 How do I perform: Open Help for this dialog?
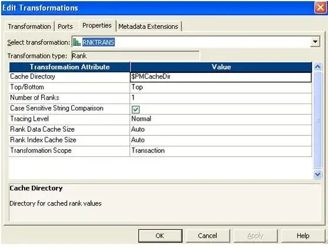click(x=303, y=236)
